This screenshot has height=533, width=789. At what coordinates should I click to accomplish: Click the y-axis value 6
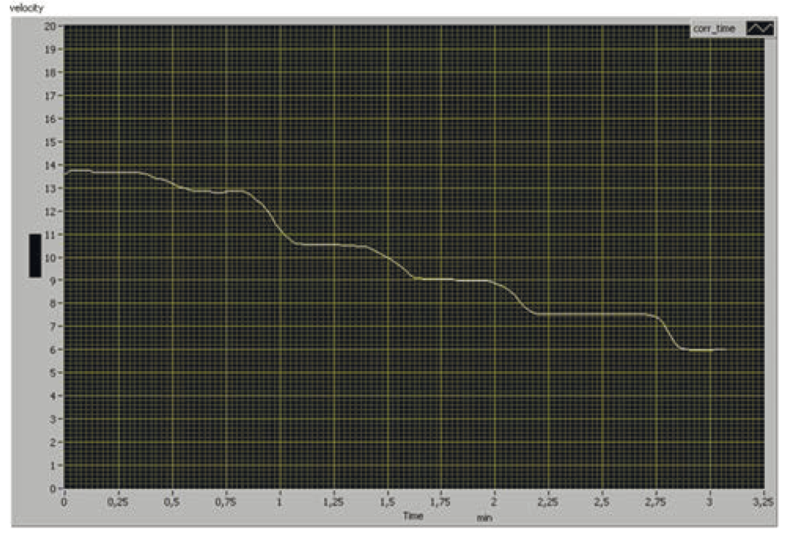point(55,350)
